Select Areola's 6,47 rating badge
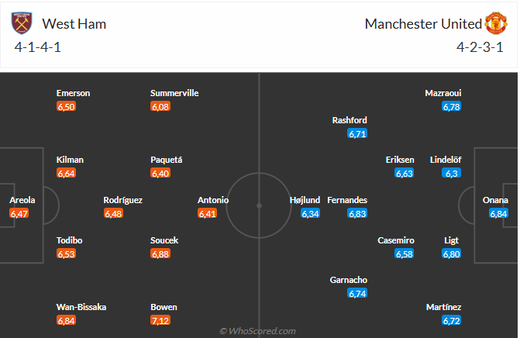 19,213
